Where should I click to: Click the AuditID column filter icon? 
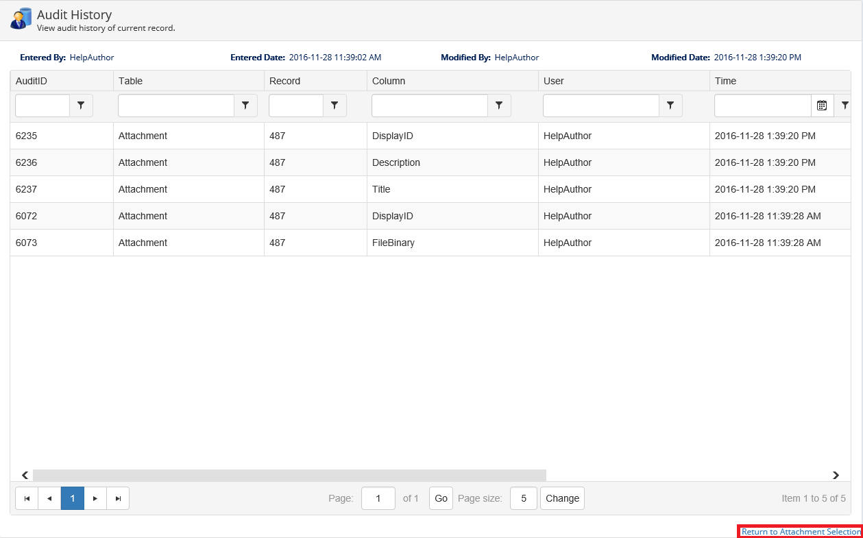(81, 106)
